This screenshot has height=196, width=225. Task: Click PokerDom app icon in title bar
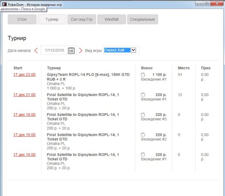(4, 4)
